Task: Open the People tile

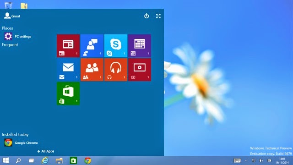Action: 92,70
